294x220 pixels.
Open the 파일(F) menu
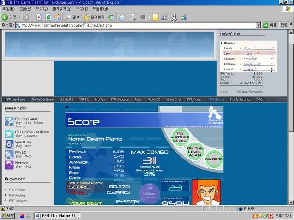click(8, 9)
